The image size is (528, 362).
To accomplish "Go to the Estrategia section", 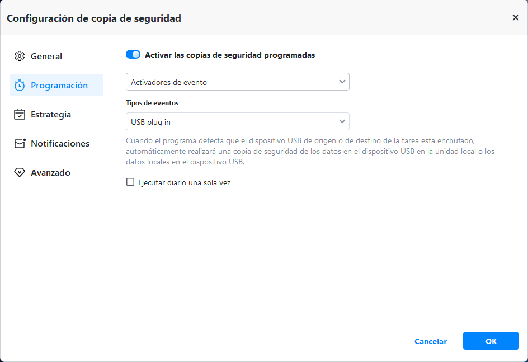I will pos(51,115).
